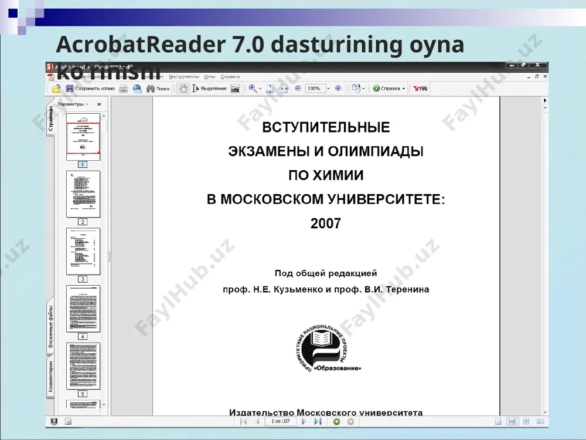Click the hide toolbars icon in status bar
Image resolution: width=586 pixels, height=440 pixels.
(x=68, y=422)
